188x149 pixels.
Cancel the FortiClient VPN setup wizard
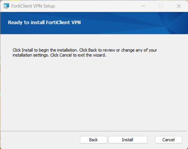click(x=168, y=140)
